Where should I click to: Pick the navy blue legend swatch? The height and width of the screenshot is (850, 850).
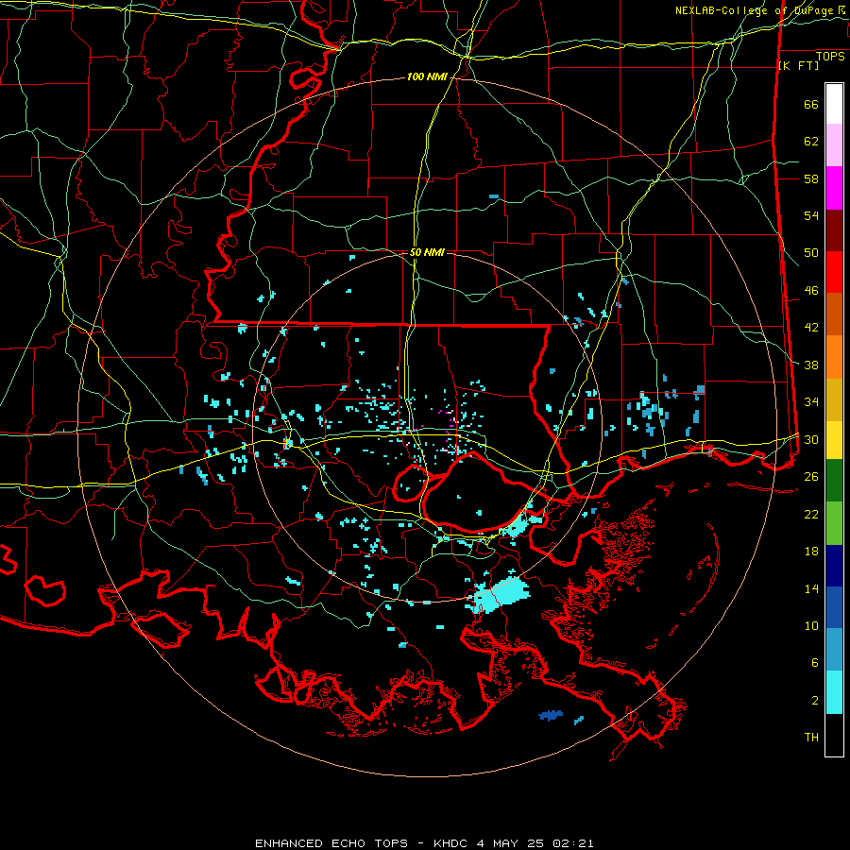pyautogui.click(x=834, y=566)
